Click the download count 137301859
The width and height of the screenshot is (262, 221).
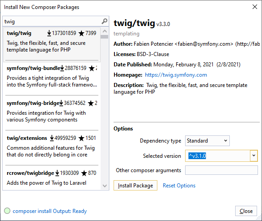pyautogui.click(x=64, y=33)
